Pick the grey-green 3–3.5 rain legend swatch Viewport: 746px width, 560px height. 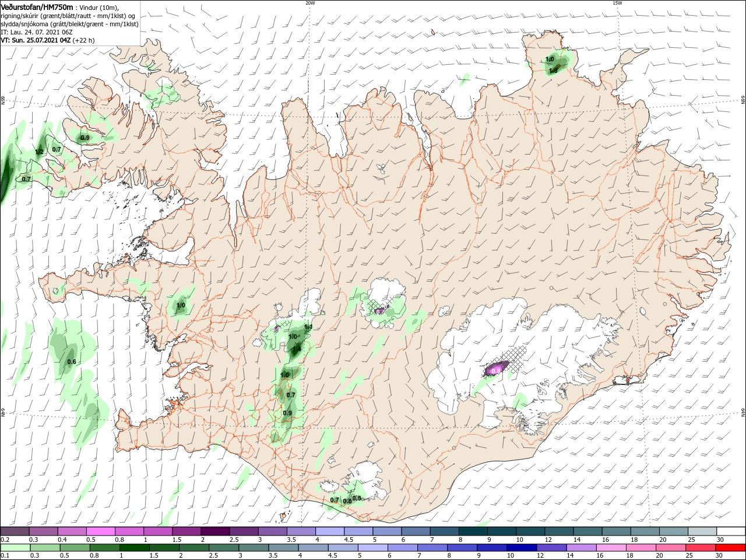[x=254, y=548]
